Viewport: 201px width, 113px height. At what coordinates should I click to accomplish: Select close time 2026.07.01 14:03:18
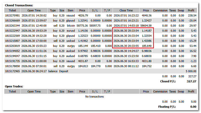tap(126, 26)
